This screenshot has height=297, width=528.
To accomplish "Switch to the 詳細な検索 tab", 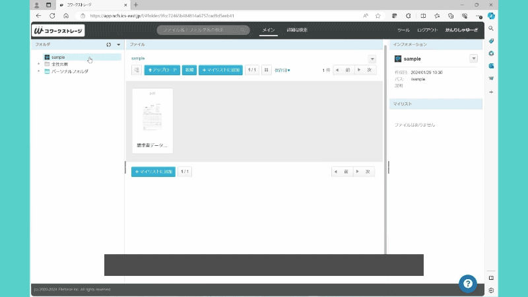I will point(296,30).
